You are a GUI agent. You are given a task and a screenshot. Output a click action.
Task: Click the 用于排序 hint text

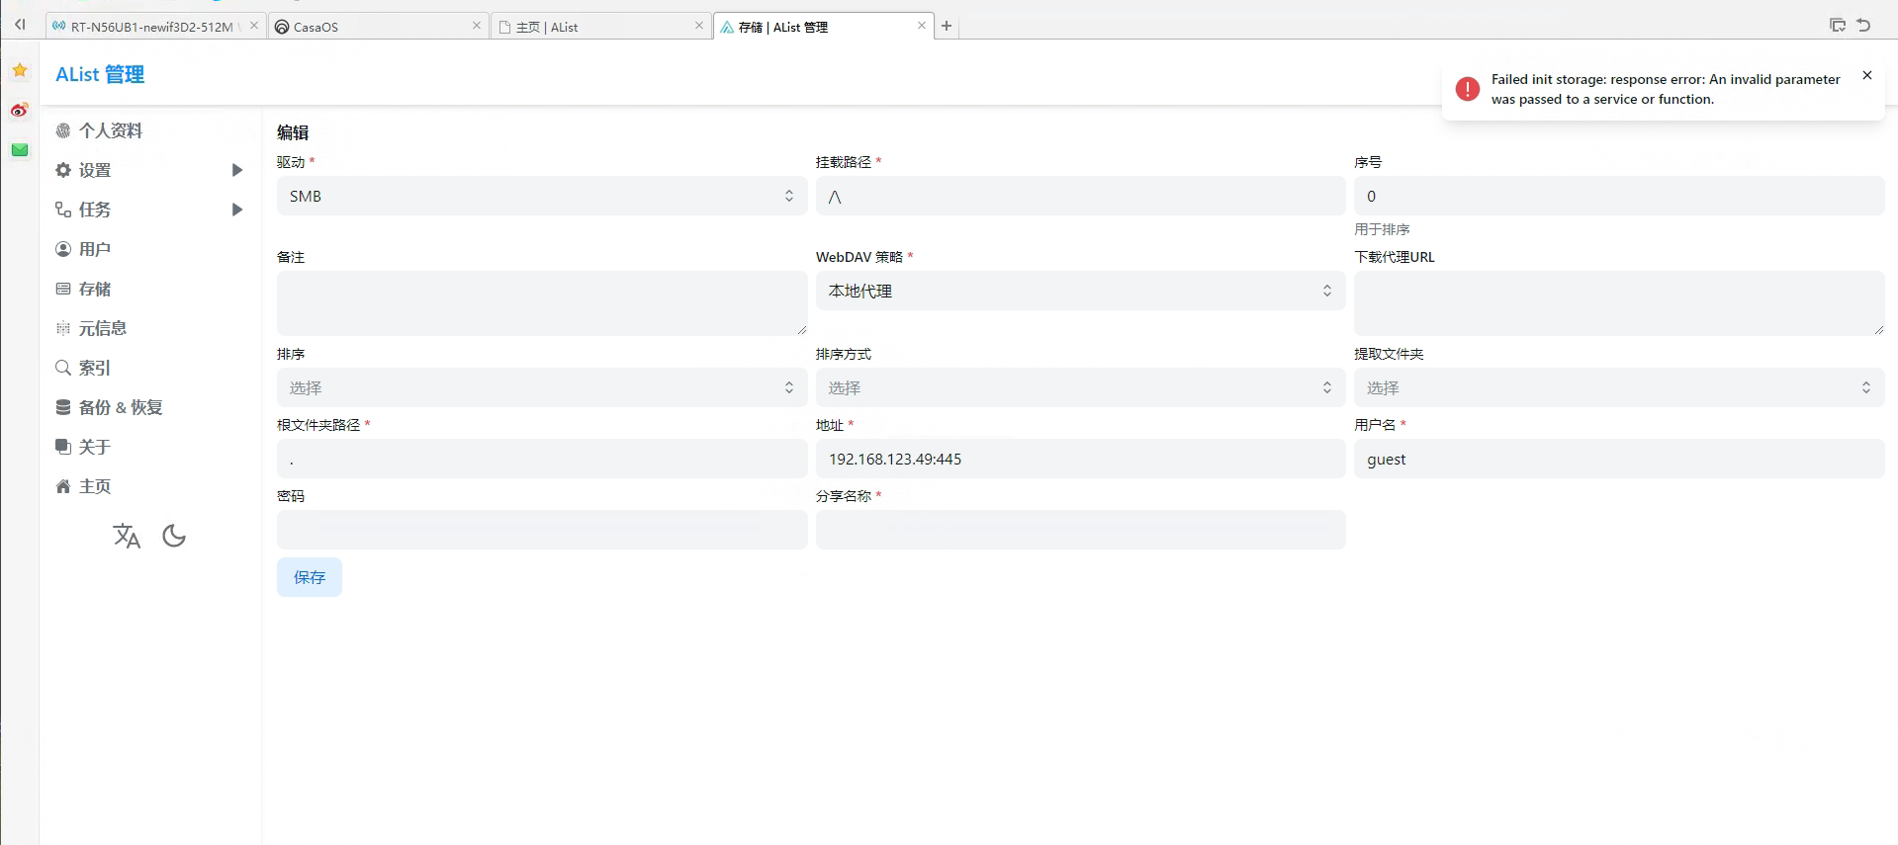coord(1382,229)
